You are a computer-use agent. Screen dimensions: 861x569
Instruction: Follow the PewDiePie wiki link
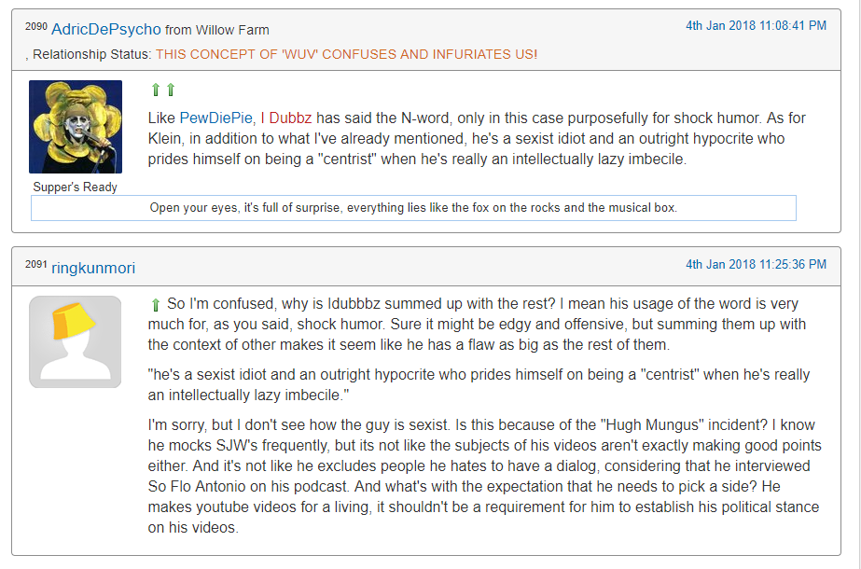tap(215, 118)
